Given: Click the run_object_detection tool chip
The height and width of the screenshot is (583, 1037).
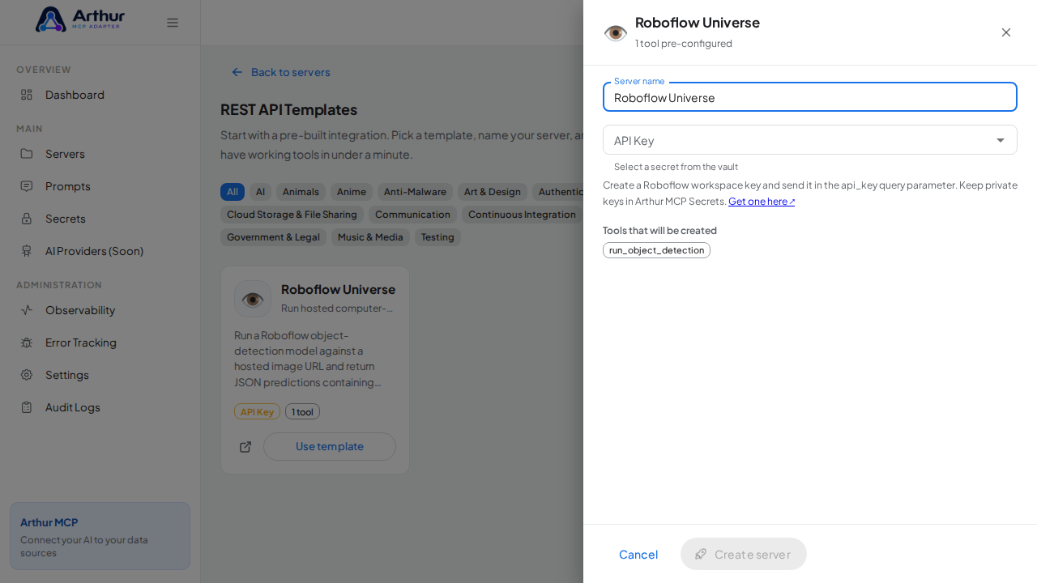Looking at the screenshot, I should [x=656, y=250].
